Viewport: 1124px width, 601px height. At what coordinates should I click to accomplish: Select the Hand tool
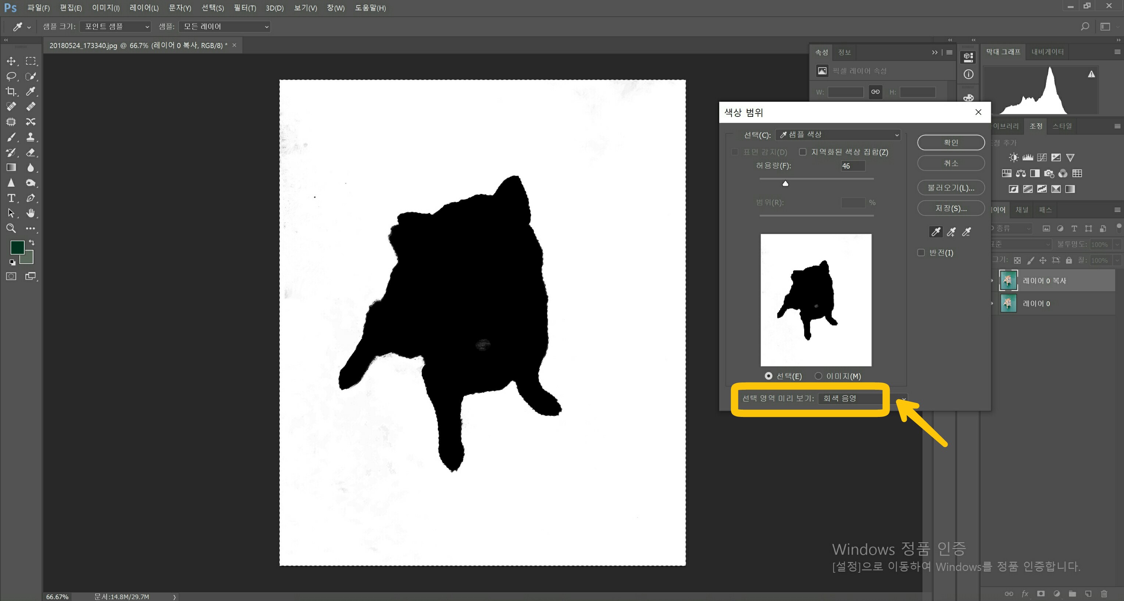[31, 213]
